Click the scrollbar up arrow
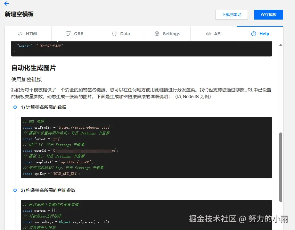The width and height of the screenshot is (295, 230). [x=281, y=45]
